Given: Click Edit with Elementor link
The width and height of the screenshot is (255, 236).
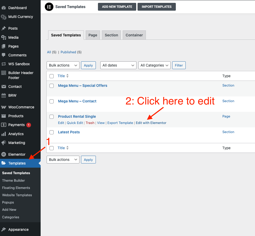Looking at the screenshot, I should 151,123.
